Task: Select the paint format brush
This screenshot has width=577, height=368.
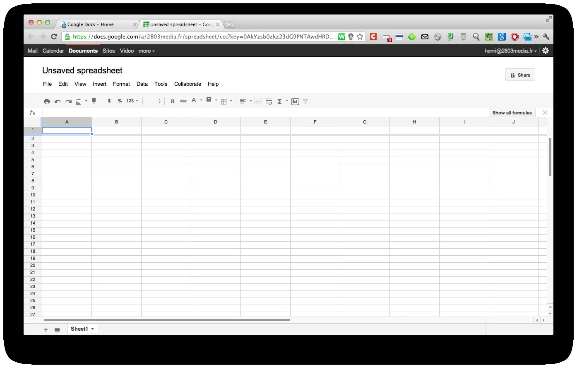Action: (x=94, y=101)
